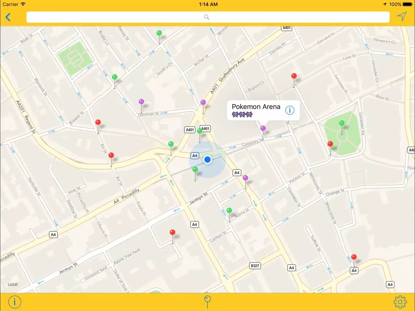Select purple pin under Pokemon Arena callout
The image size is (415, 311).
tap(263, 129)
